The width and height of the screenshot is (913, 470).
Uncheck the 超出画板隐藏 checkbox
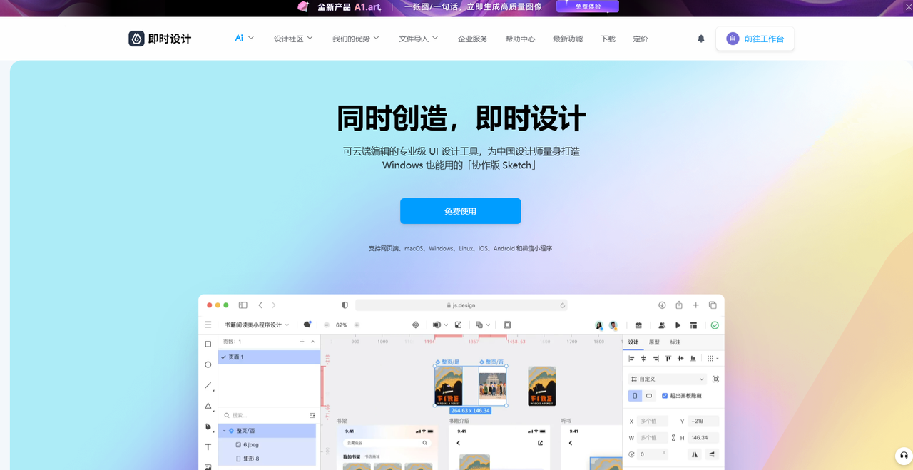(664, 395)
